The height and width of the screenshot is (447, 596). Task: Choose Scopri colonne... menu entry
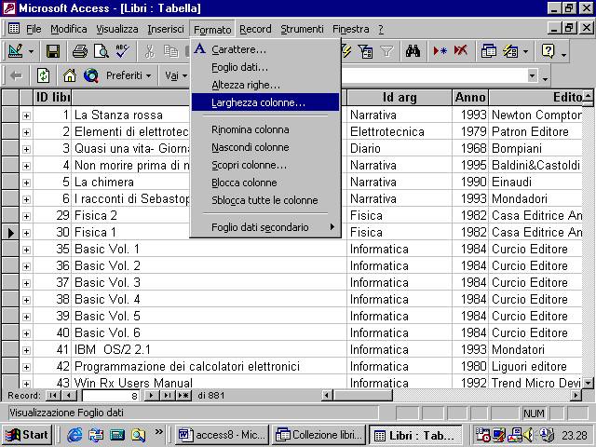coord(264,165)
